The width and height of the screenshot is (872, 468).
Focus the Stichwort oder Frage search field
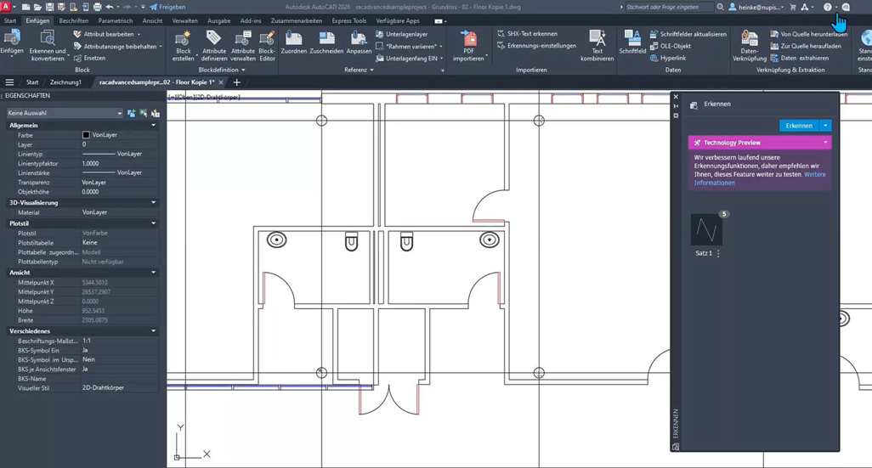tap(669, 8)
